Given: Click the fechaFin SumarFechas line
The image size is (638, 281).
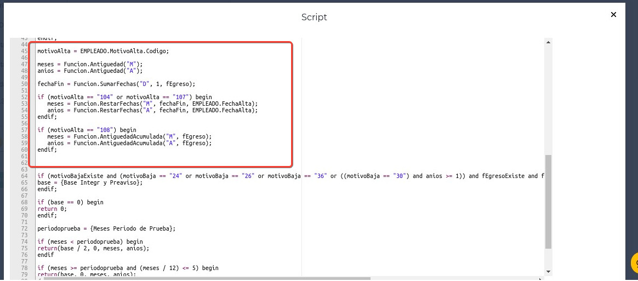Looking at the screenshot, I should tap(116, 84).
